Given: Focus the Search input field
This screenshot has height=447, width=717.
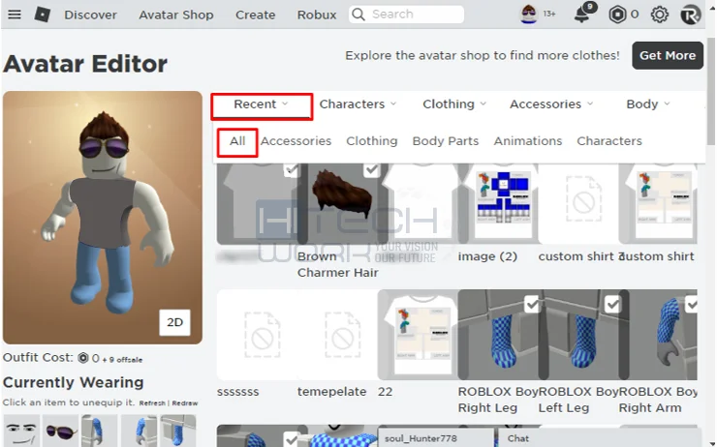Looking at the screenshot, I should point(407,15).
